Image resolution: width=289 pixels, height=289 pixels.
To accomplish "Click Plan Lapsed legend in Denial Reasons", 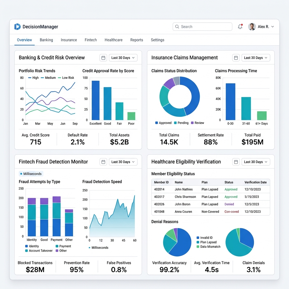I will coord(207,242).
